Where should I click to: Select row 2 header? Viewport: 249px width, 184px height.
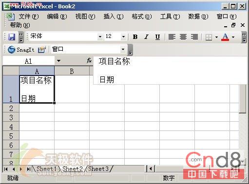[x=11, y=108]
